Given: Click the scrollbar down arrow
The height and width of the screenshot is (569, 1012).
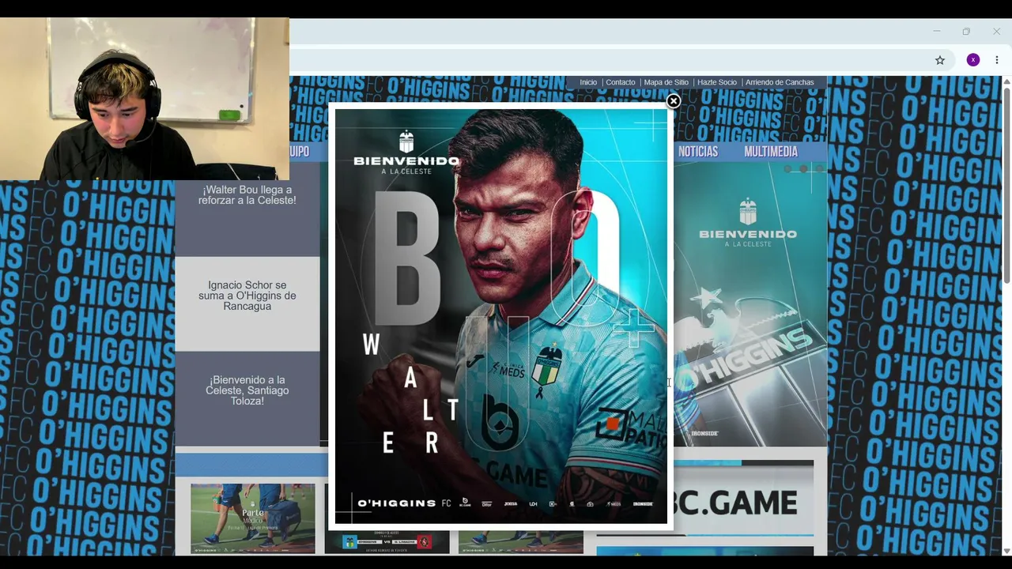Looking at the screenshot, I should (x=1006, y=551).
